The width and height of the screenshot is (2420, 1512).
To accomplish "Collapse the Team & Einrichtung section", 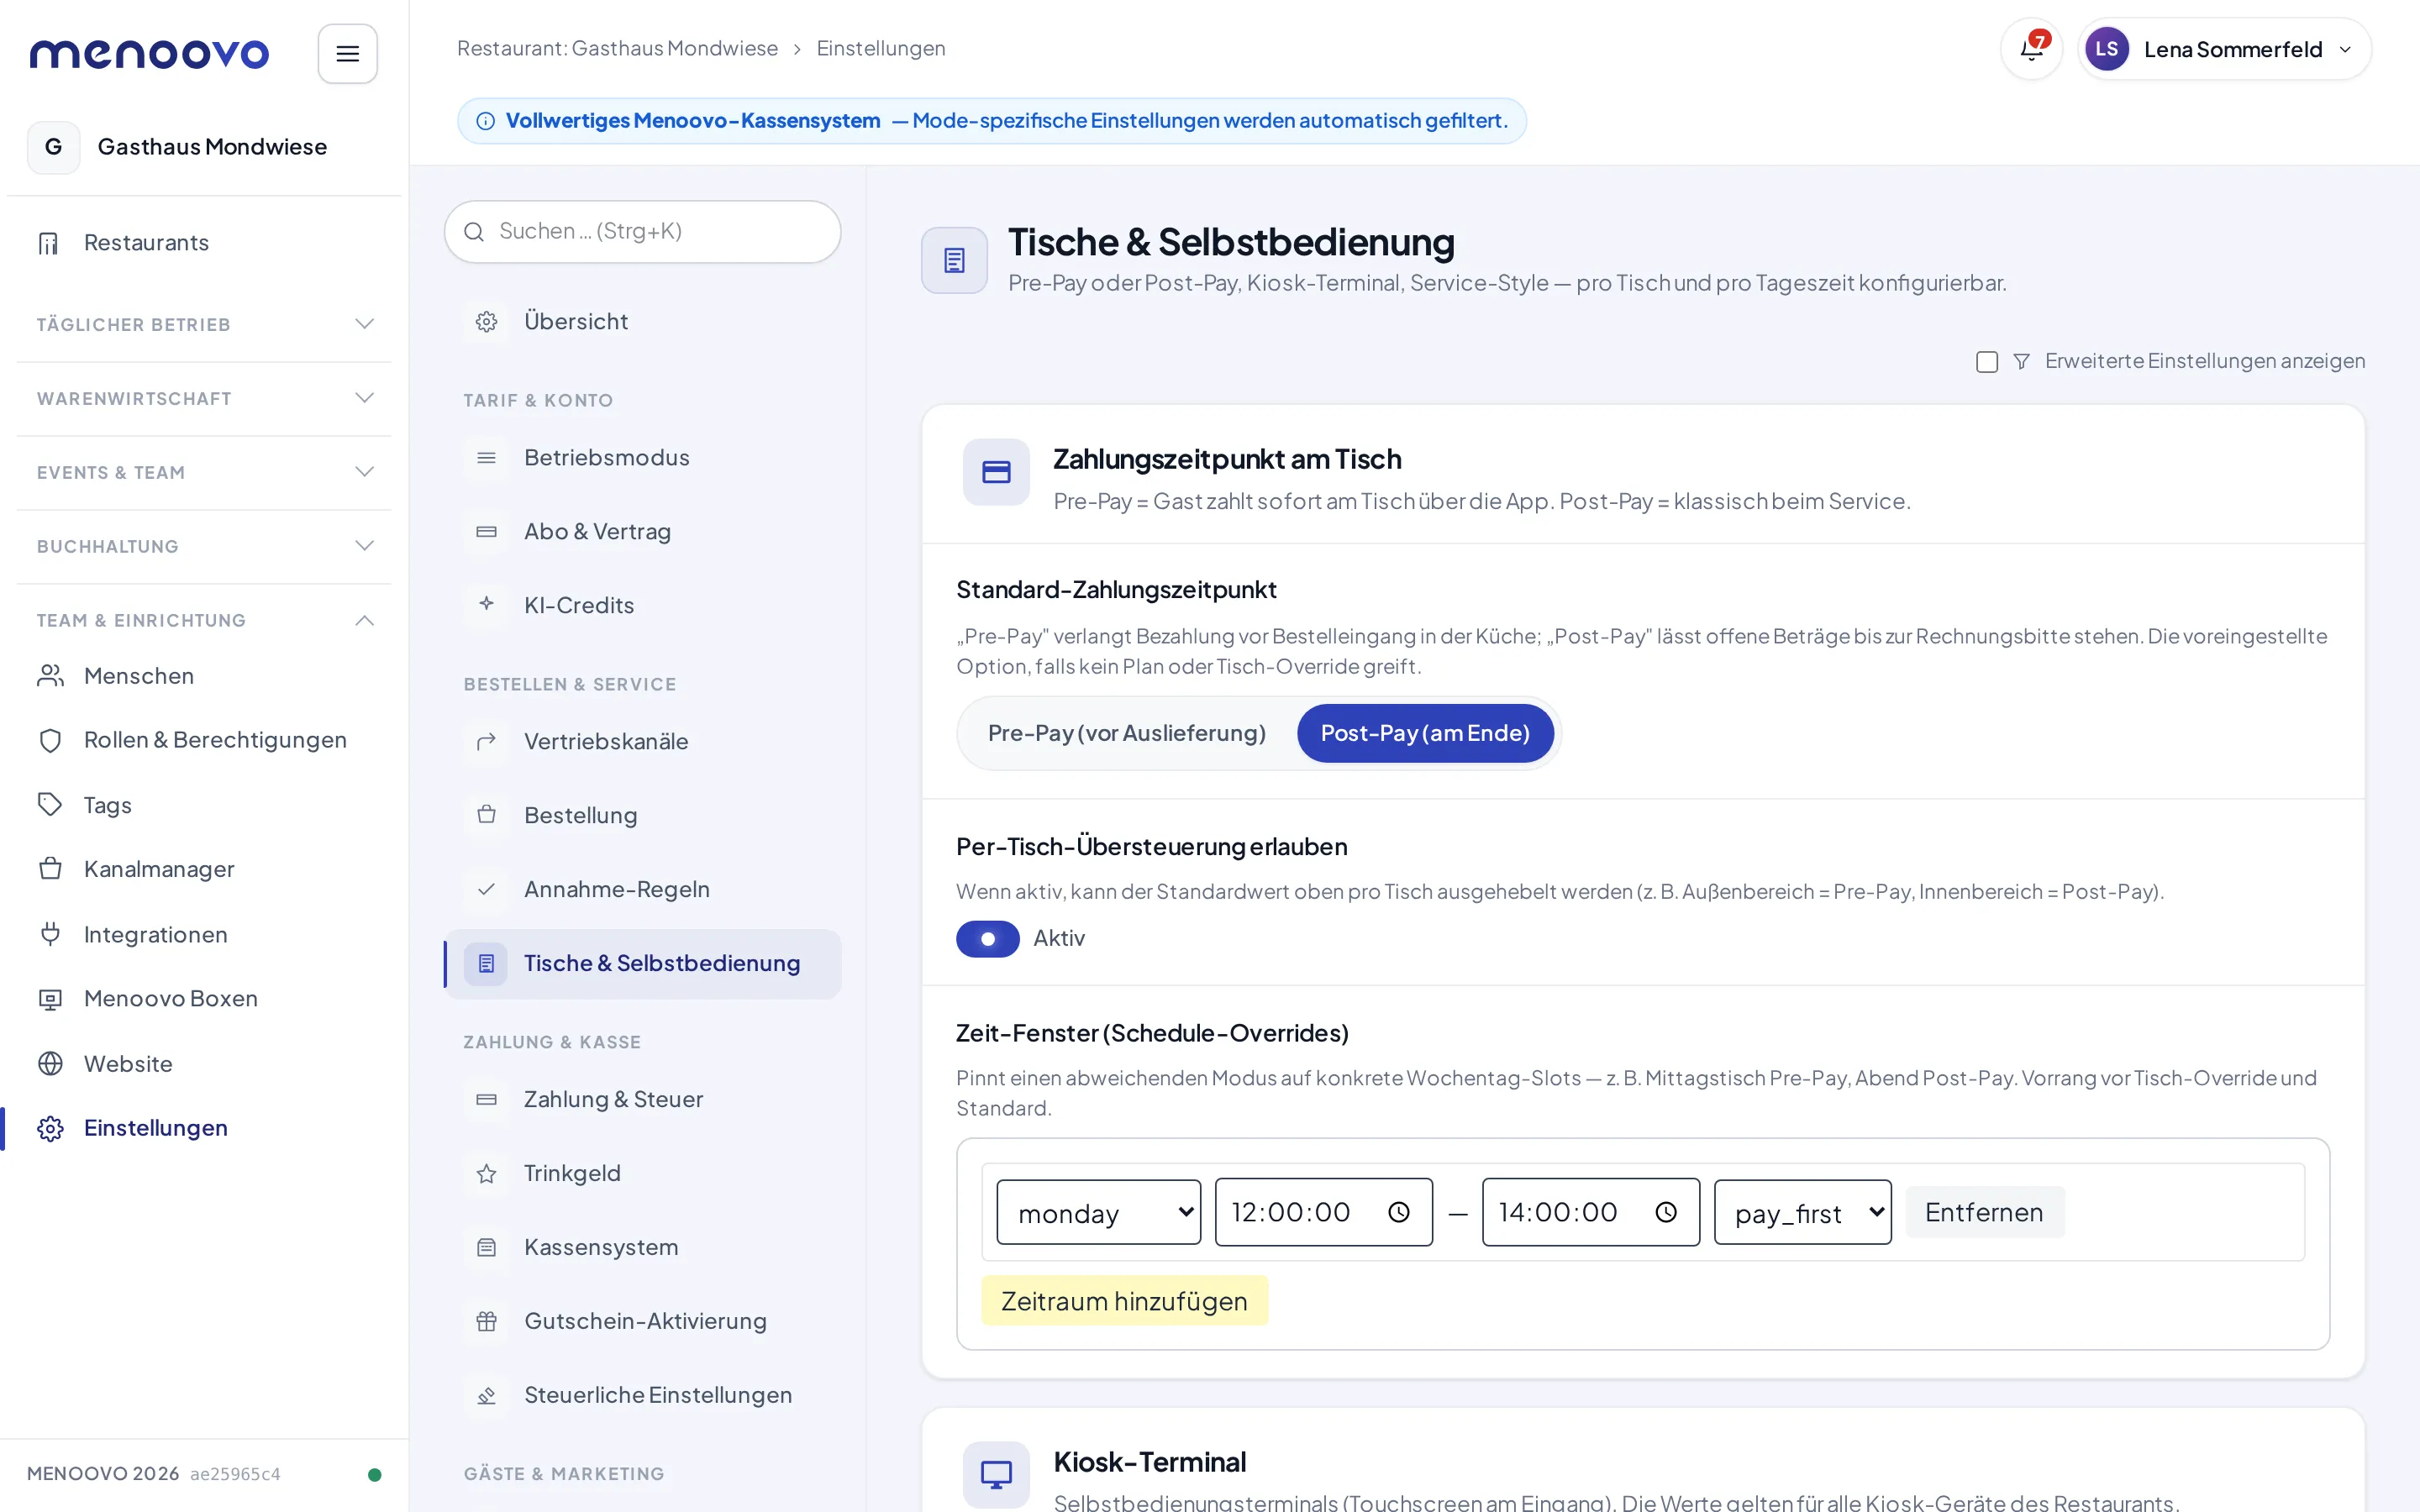I will pyautogui.click(x=204, y=620).
